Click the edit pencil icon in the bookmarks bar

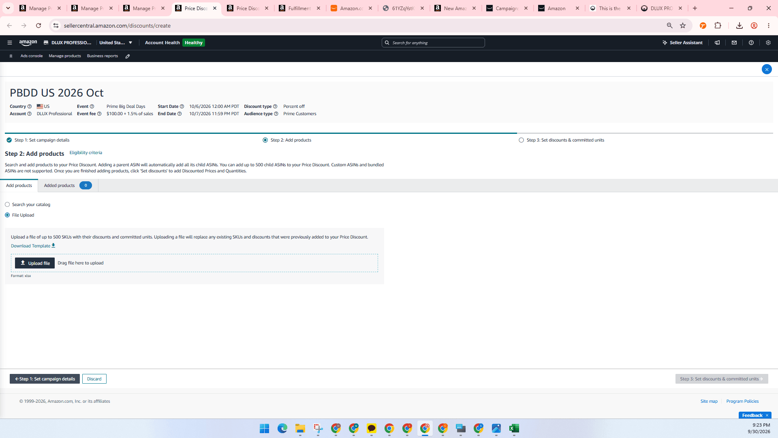128,56
